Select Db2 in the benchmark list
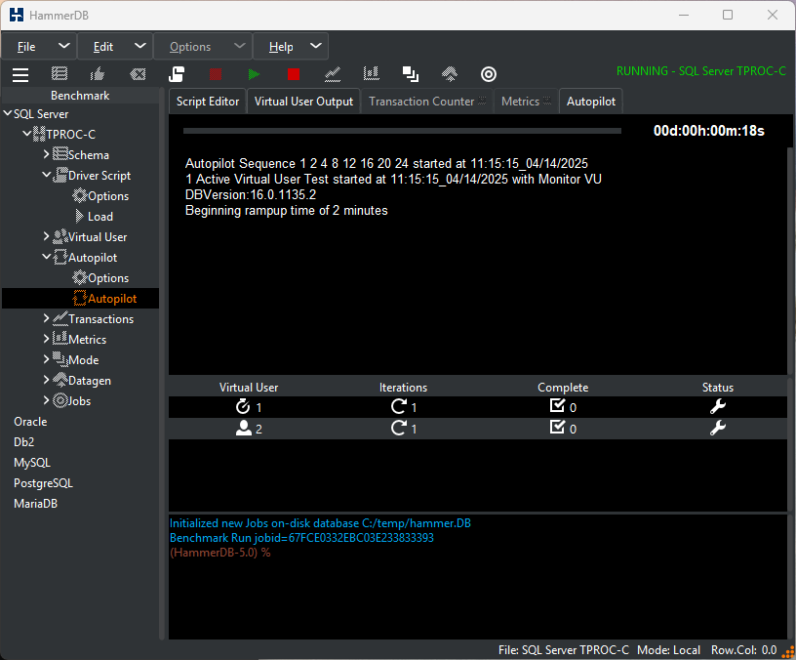The width and height of the screenshot is (796, 660). coord(23,441)
